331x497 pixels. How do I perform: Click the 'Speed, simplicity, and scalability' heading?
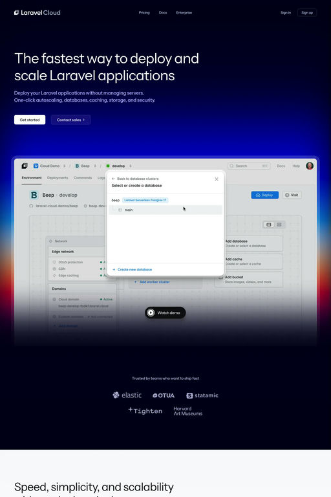[94, 487]
